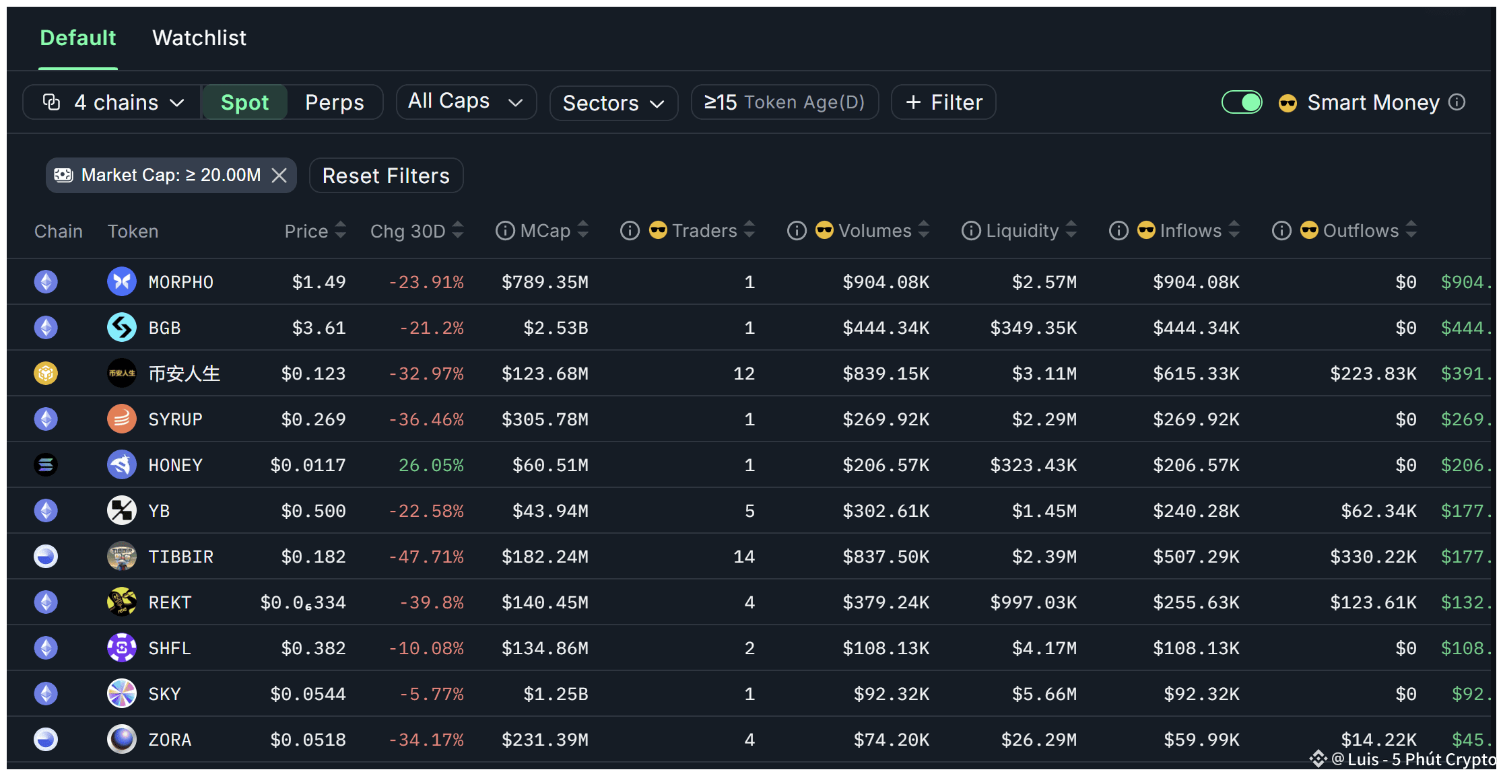Switch to the Watchlist tab
Viewport: 1503px width, 776px height.
click(199, 38)
